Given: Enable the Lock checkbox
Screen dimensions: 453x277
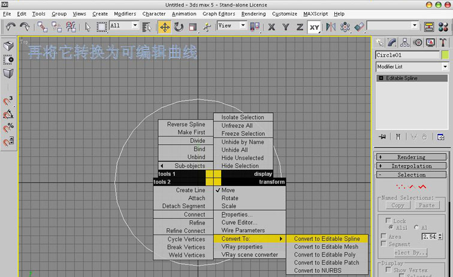Looking at the screenshot, I should point(388,220).
